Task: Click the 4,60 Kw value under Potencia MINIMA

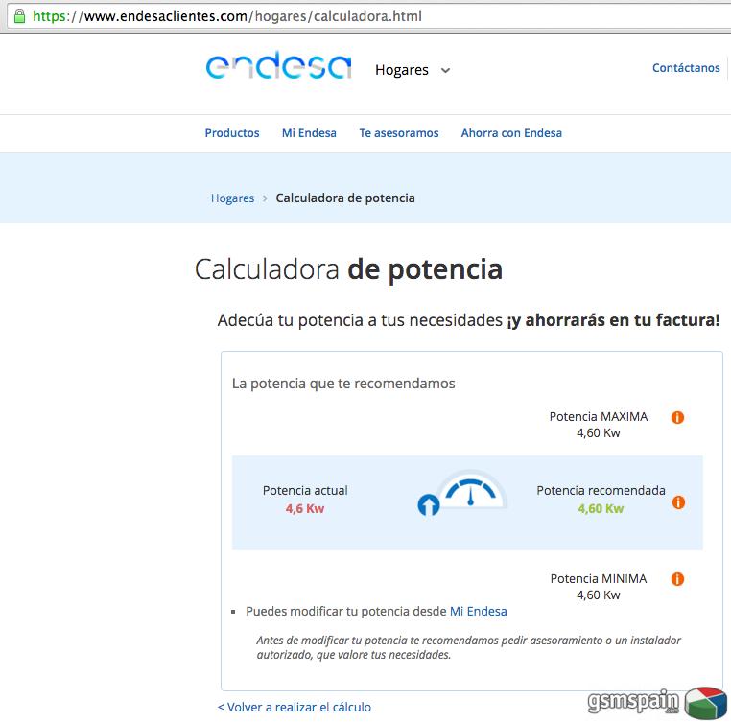Action: coord(599,595)
